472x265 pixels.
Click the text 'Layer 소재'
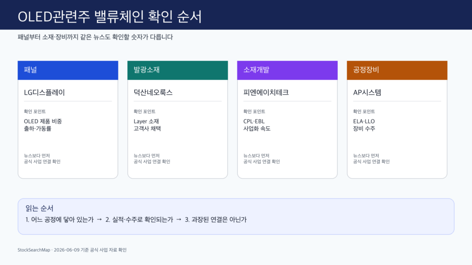[146, 121]
